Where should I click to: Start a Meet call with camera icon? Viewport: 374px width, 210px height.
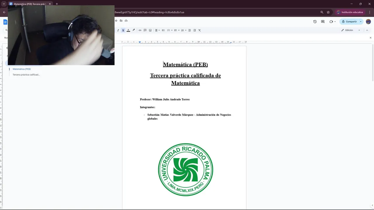[x=331, y=22]
